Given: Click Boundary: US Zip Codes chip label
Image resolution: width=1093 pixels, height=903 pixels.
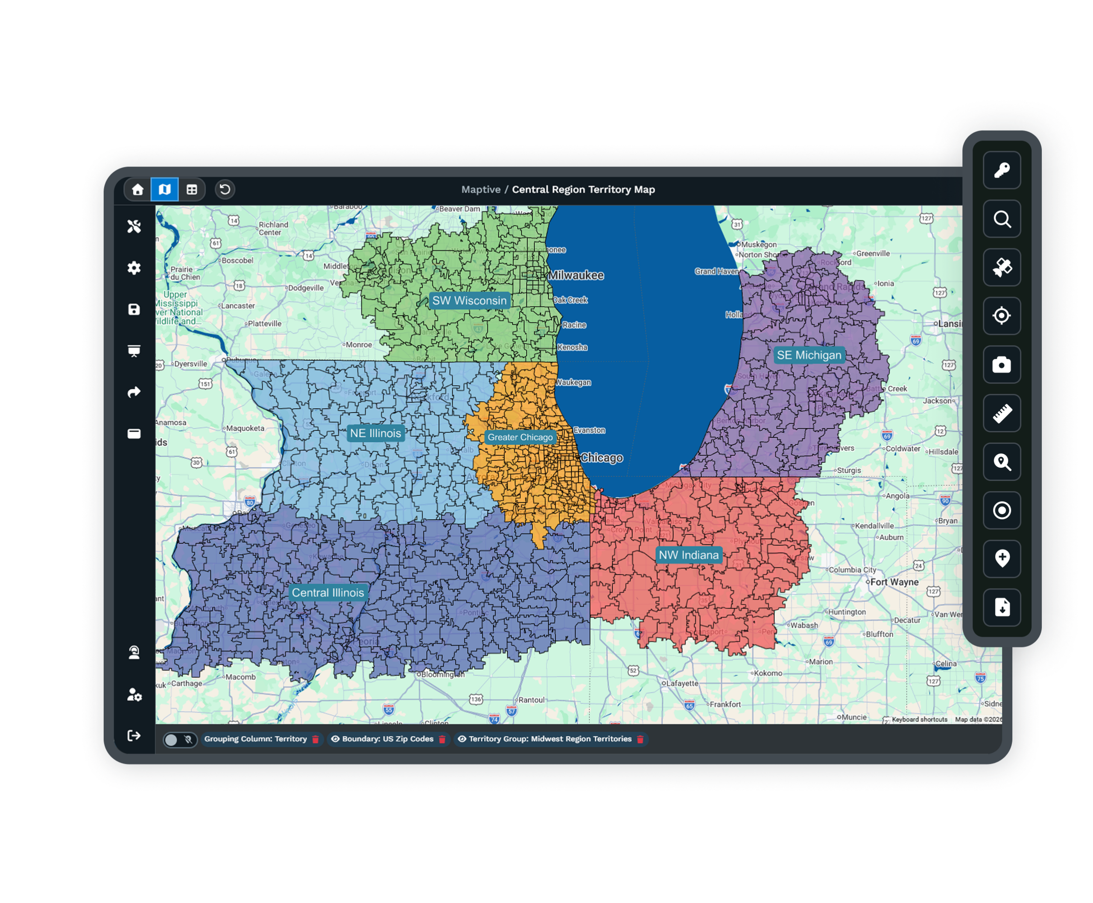Looking at the screenshot, I should pyautogui.click(x=388, y=739).
